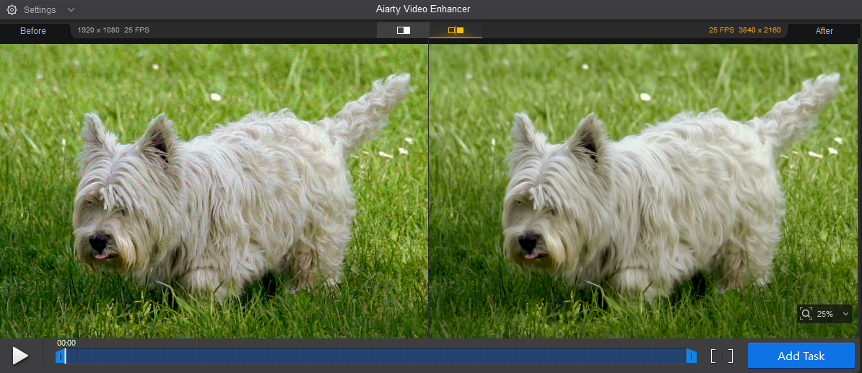Switch to single-view overlay comparison mode
The image size is (862, 373).
click(x=403, y=30)
